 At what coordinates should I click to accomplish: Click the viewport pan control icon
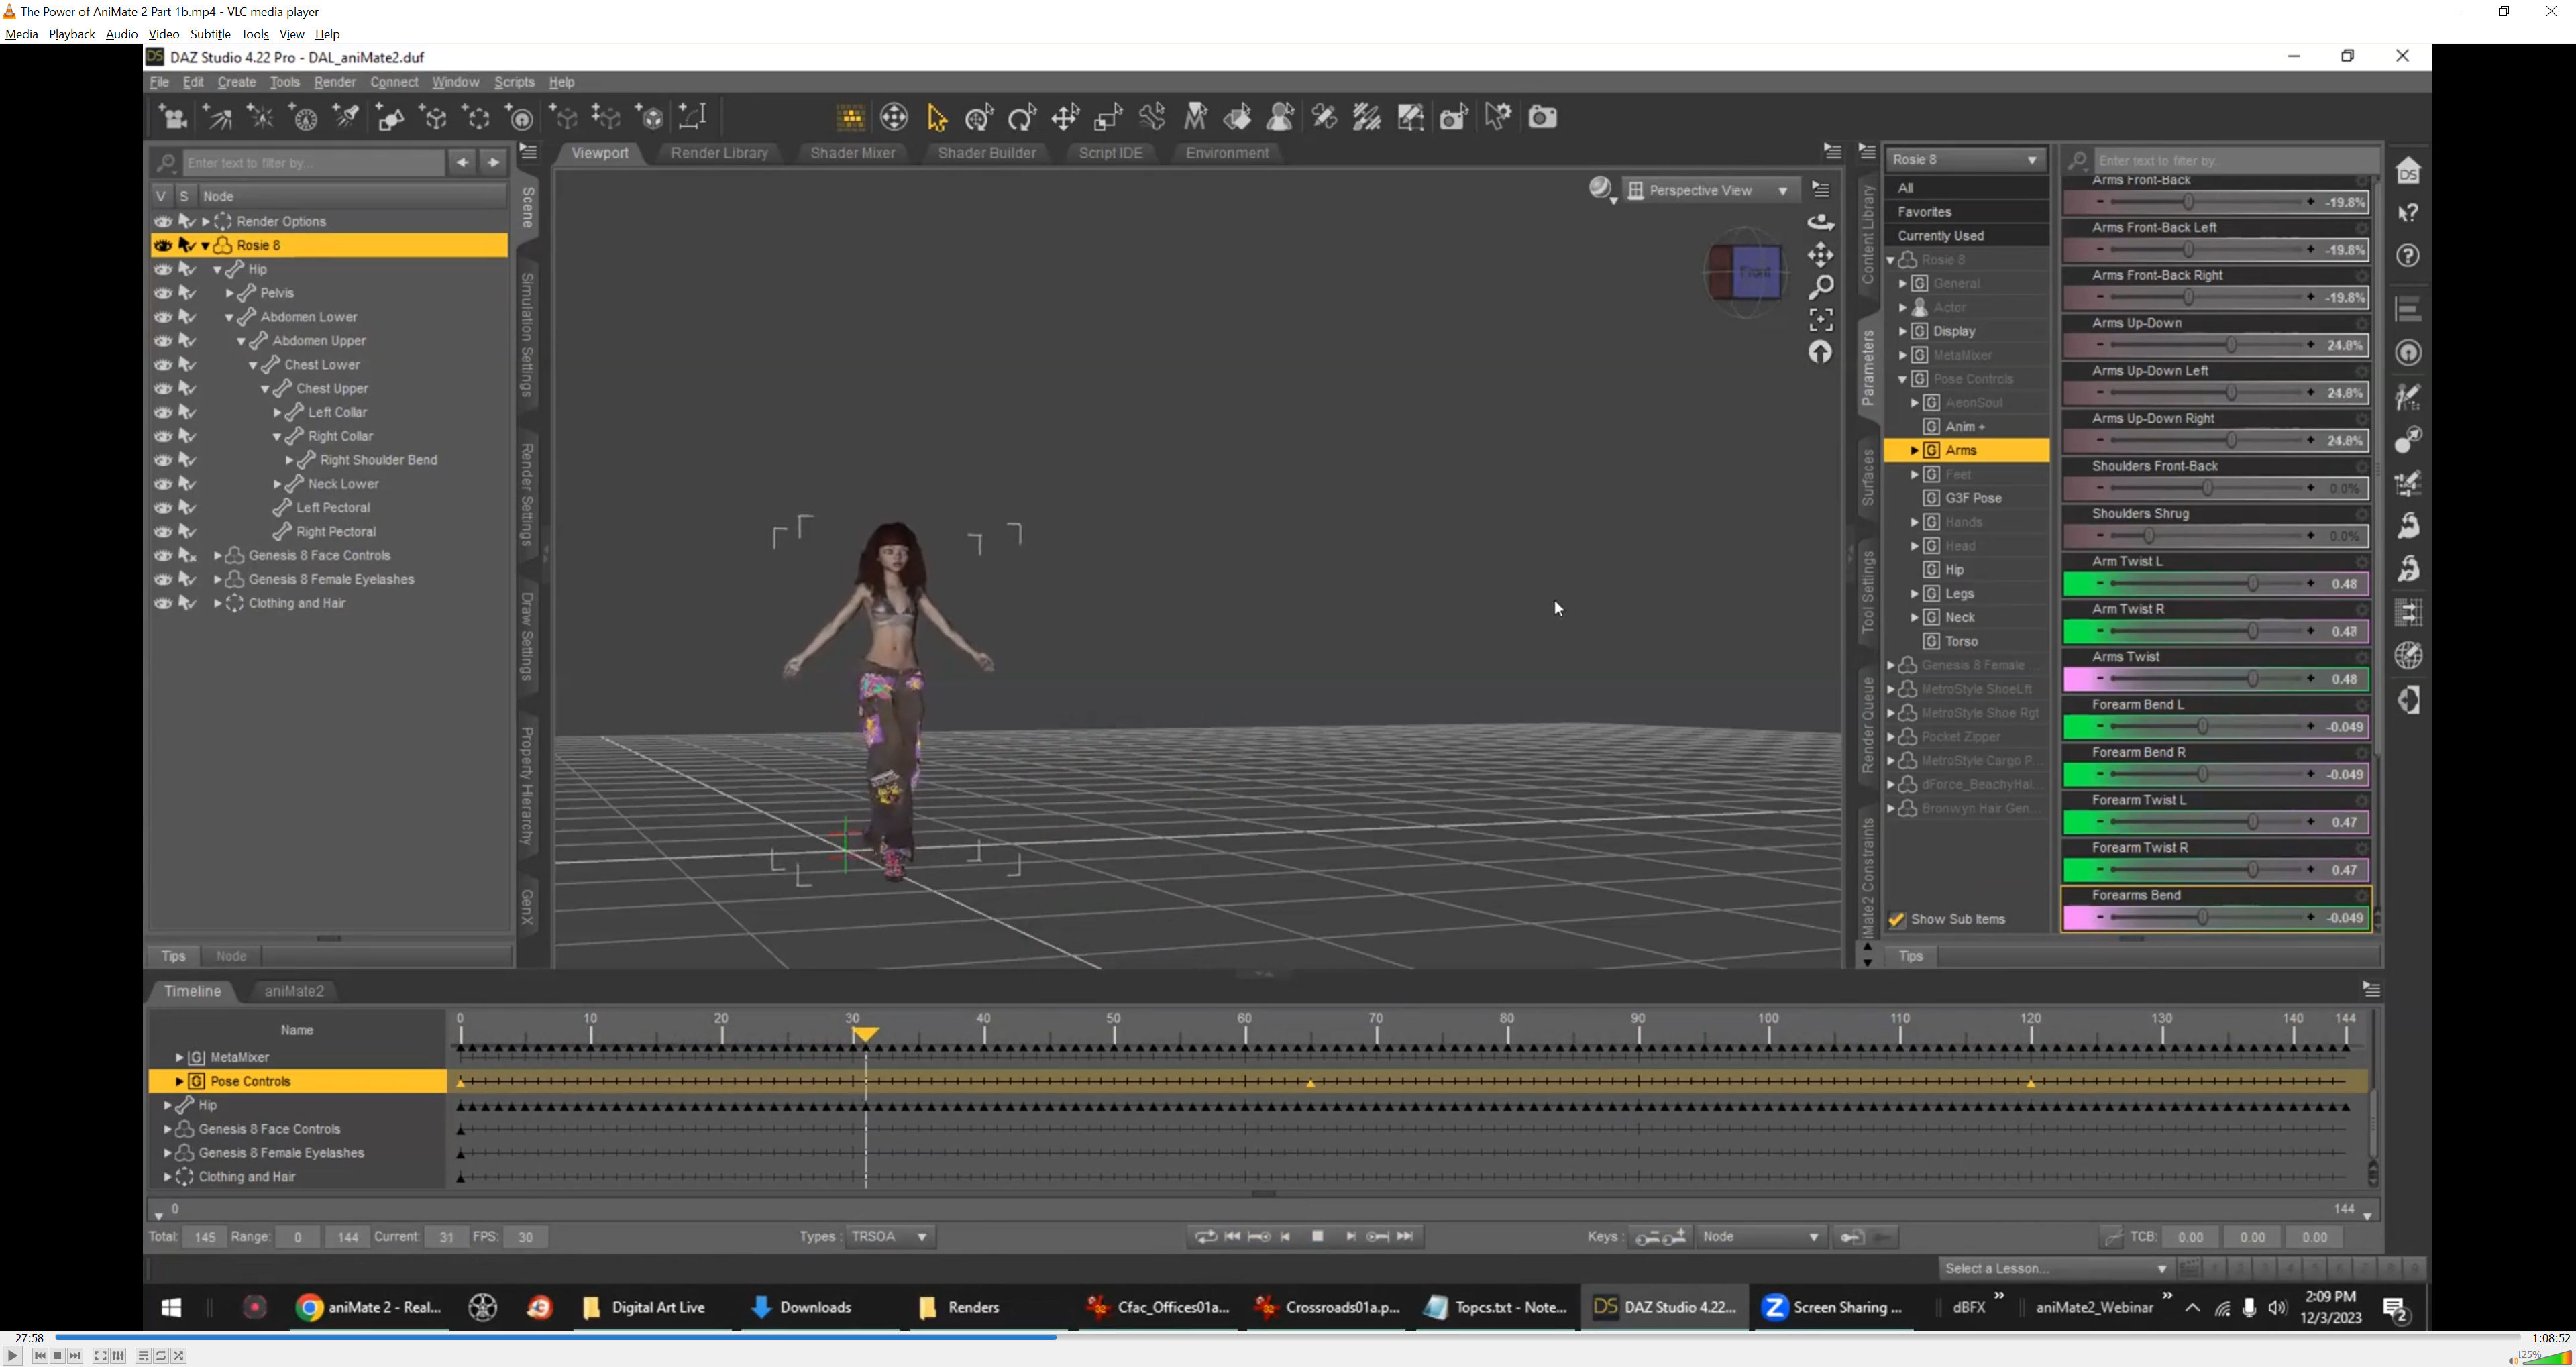click(1821, 255)
